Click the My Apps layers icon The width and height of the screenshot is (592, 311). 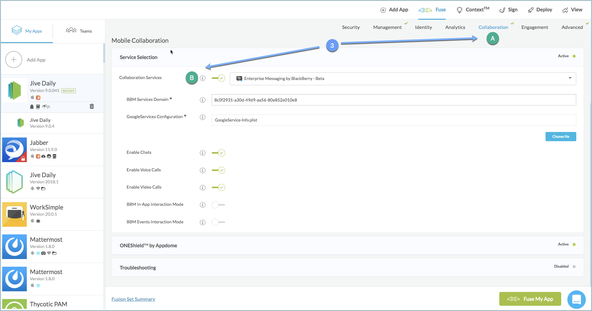[17, 30]
